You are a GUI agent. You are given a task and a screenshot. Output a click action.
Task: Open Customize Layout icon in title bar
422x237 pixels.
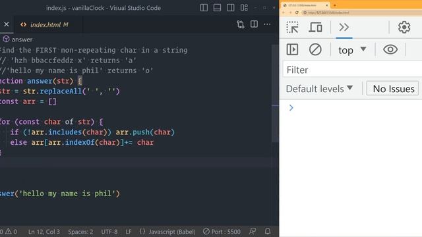click(244, 8)
